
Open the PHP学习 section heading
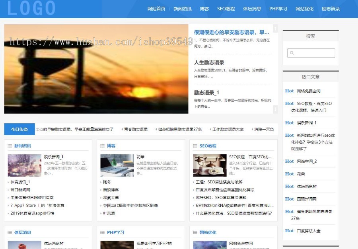(115, 232)
